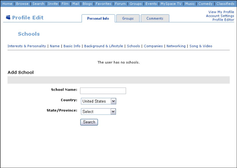Go to Blogs in the navigation bar

point(87,4)
